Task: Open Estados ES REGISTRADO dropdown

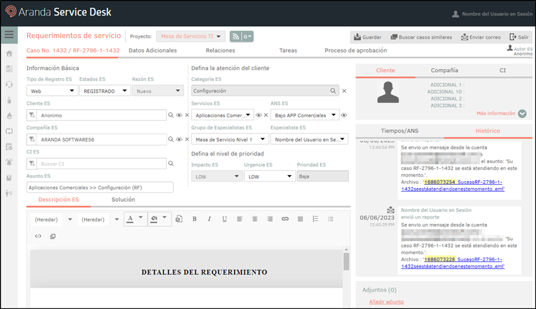Action: pyautogui.click(x=105, y=91)
